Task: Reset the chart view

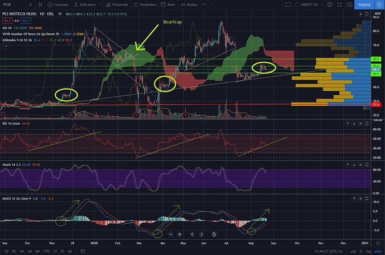Action: point(214,234)
